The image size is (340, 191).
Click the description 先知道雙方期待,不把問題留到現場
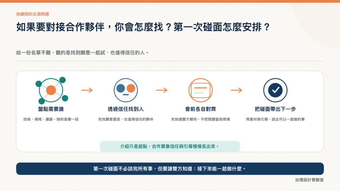click(201, 119)
